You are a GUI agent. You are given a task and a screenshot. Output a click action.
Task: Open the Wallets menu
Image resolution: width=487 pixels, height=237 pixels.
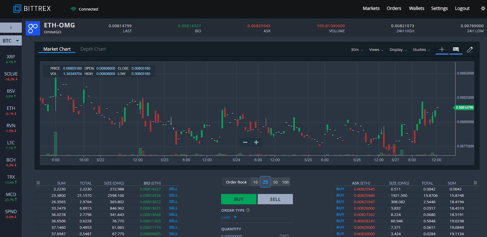click(x=416, y=9)
